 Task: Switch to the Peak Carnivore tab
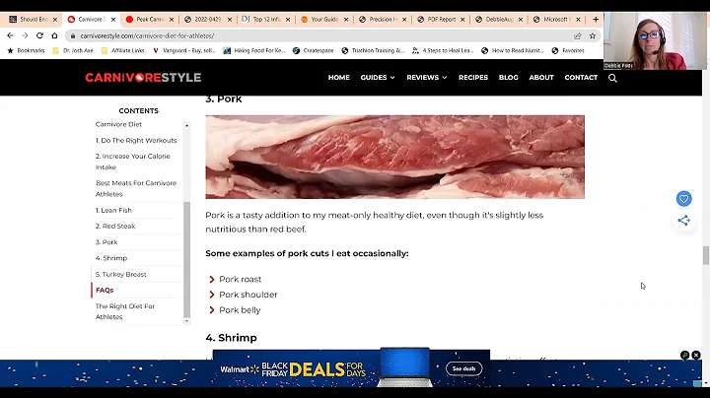[x=150, y=19]
